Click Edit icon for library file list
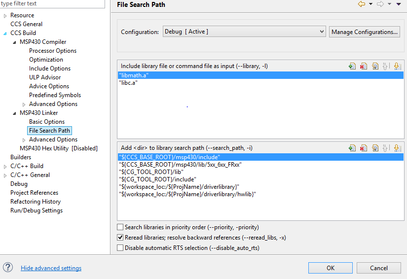This screenshot has height=279, width=407. (x=375, y=66)
